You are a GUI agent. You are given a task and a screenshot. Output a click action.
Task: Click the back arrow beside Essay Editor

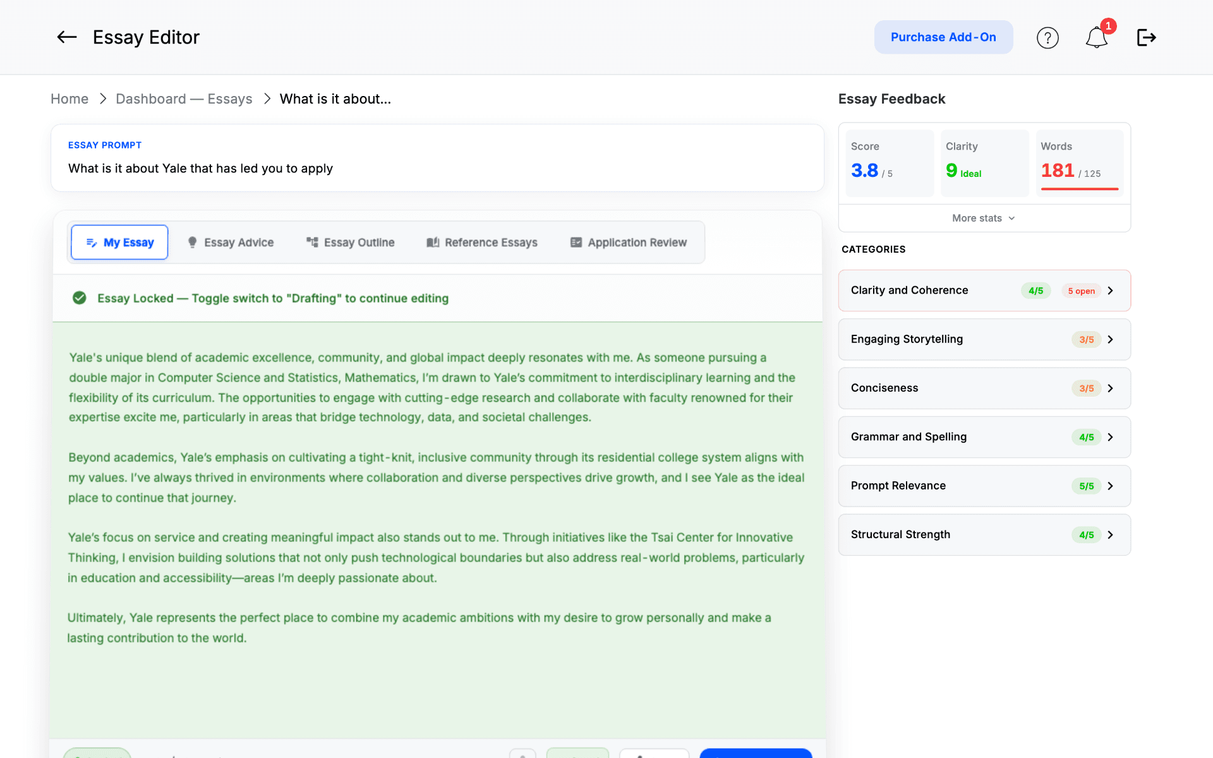(66, 37)
